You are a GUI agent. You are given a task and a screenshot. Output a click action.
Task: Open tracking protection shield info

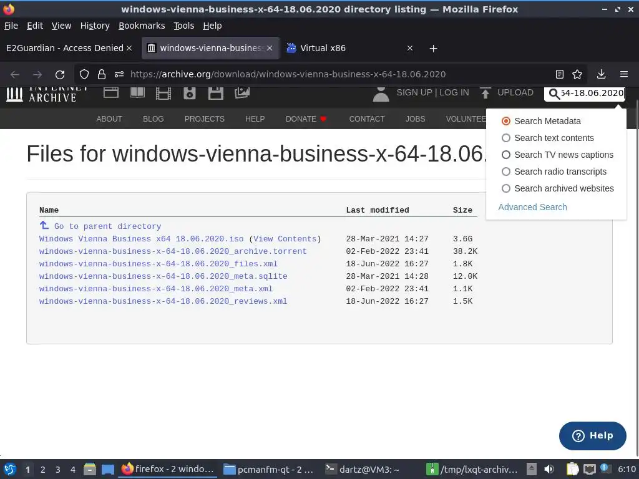(84, 75)
